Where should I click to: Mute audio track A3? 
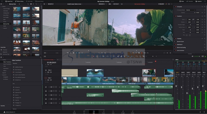[56, 95]
